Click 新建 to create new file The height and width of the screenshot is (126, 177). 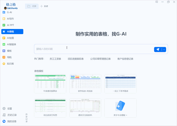pyautogui.click(x=44, y=6)
